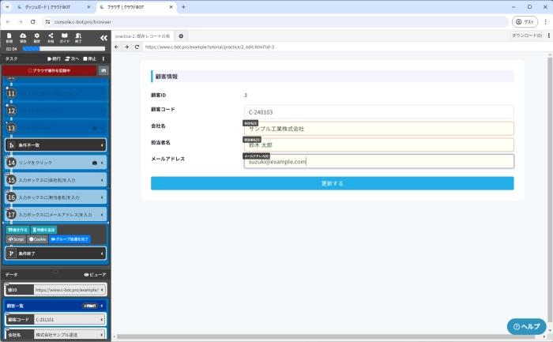This screenshot has width=553, height=342.
Task: Select the practice-2 embedded browser tab
Action: coord(142,36)
